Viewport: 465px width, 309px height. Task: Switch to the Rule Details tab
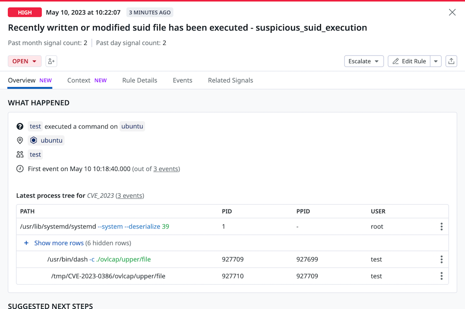139,80
